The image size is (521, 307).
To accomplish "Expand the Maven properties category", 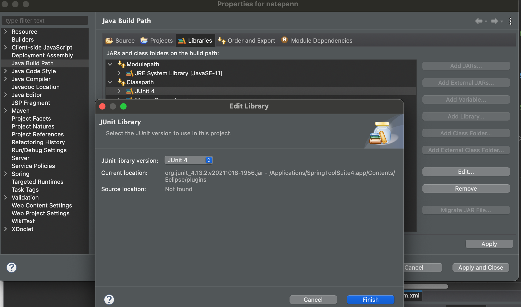I will pos(6,111).
